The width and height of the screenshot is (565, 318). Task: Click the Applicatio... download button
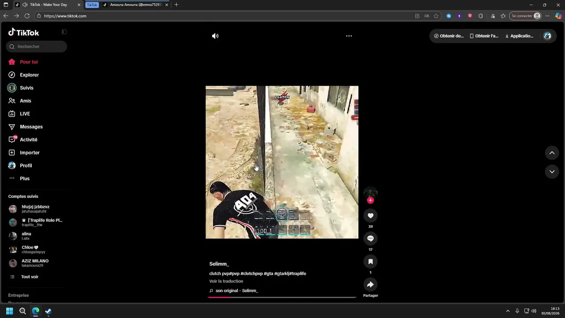tap(519, 36)
